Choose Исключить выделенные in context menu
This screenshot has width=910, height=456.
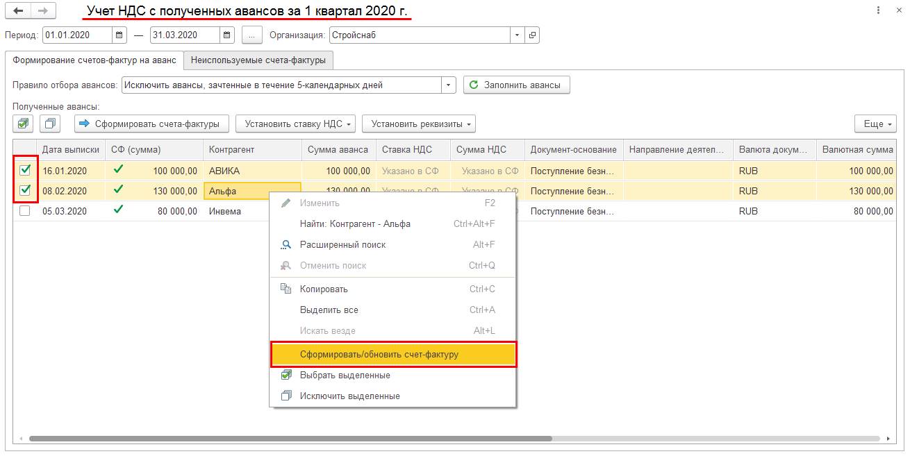coord(349,396)
